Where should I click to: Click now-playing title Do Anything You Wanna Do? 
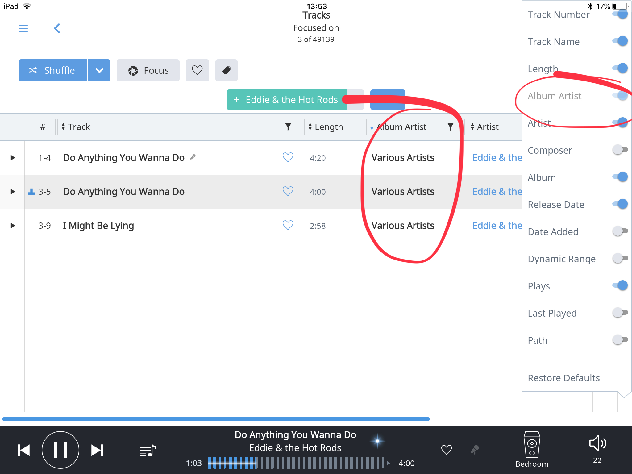[x=295, y=435]
